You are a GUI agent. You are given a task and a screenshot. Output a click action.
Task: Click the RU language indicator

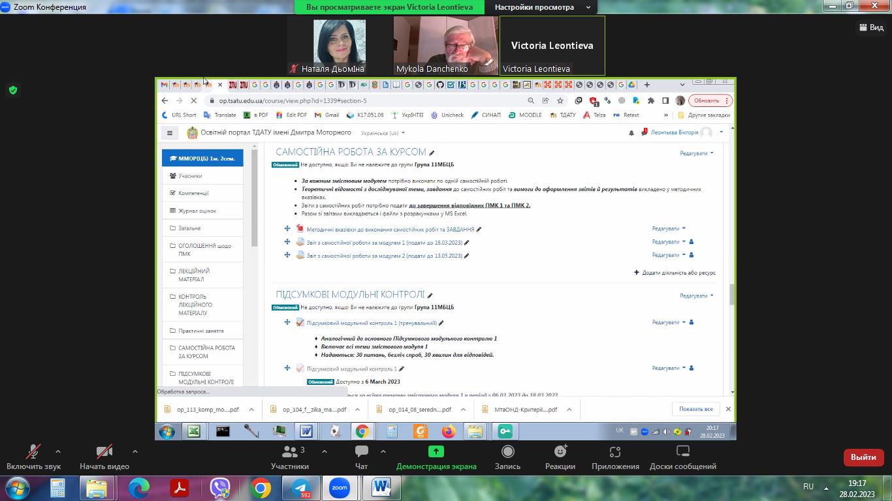tap(808, 487)
